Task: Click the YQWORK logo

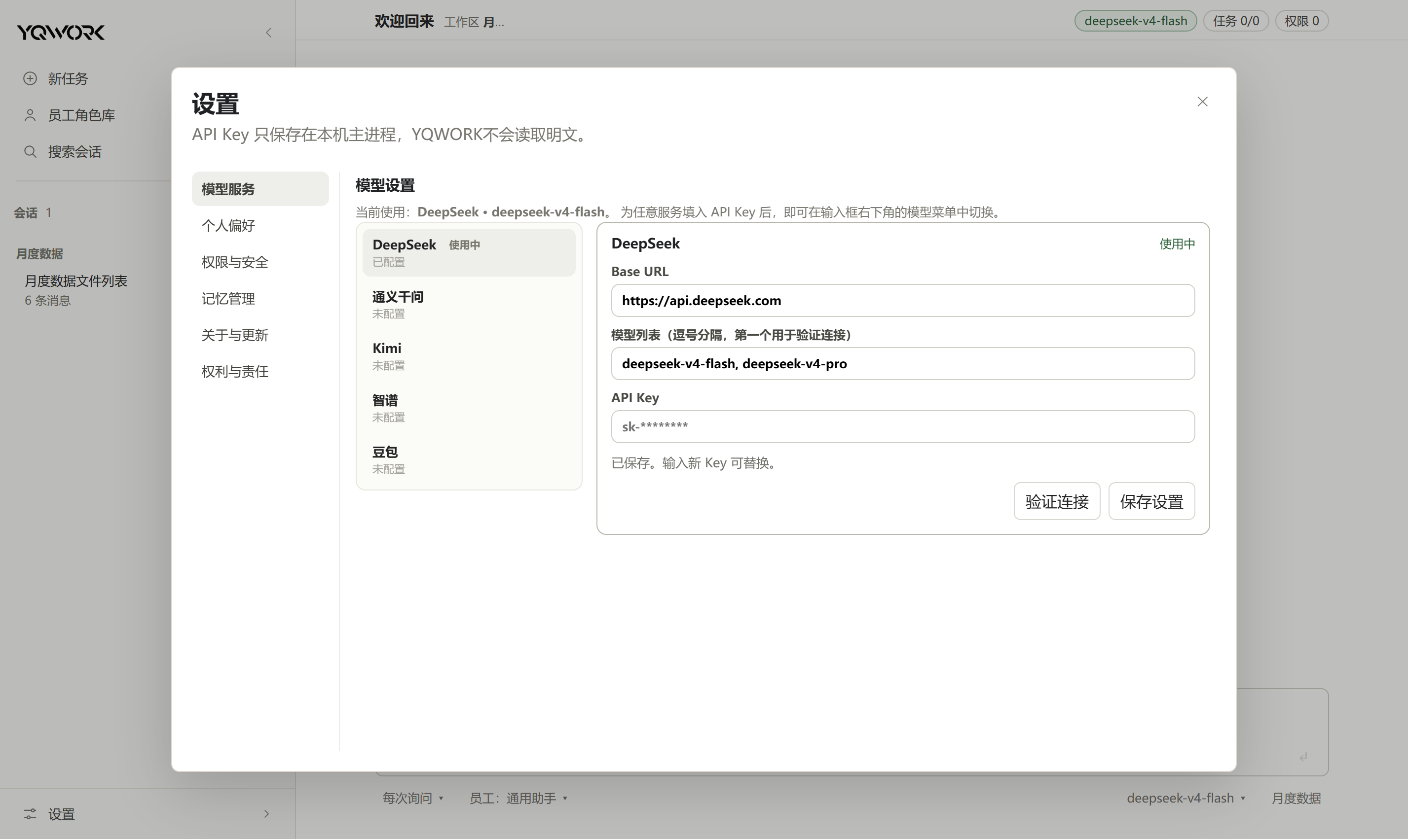Action: (61, 32)
